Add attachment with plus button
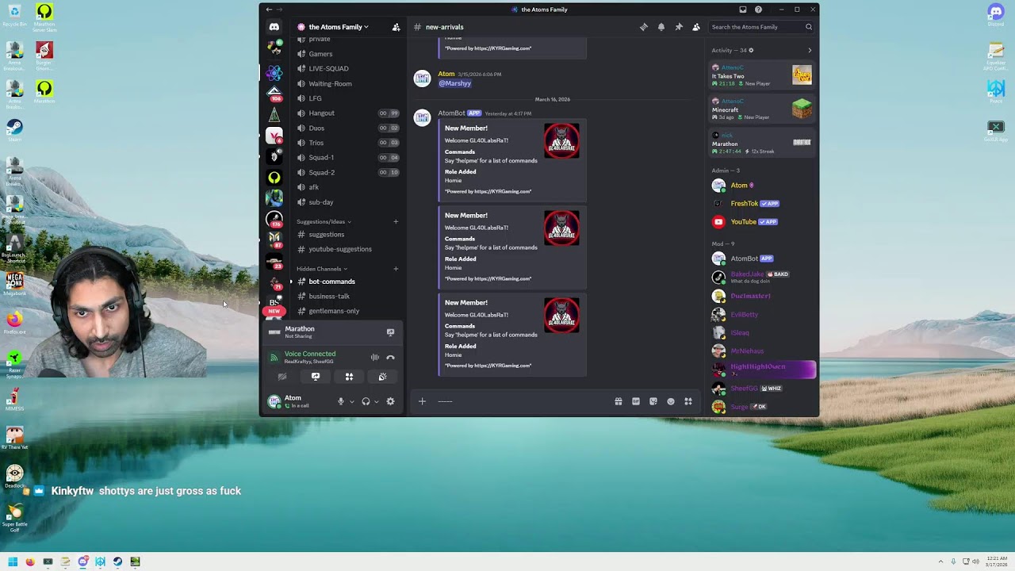Image resolution: width=1015 pixels, height=571 pixels. pos(422,401)
